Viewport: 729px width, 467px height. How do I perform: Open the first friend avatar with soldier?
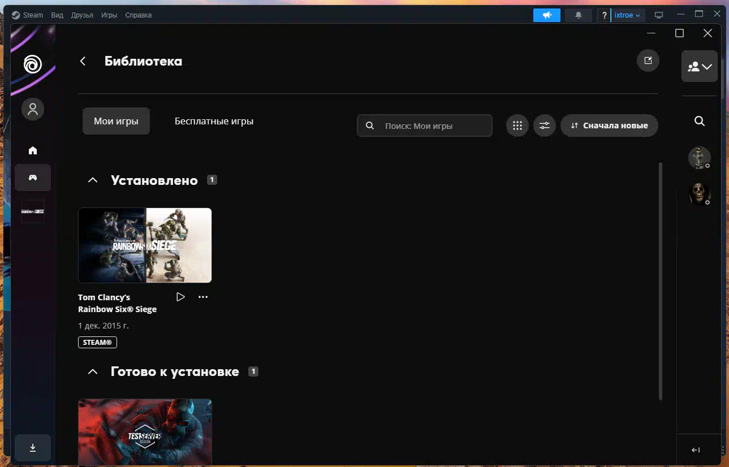pyautogui.click(x=700, y=158)
